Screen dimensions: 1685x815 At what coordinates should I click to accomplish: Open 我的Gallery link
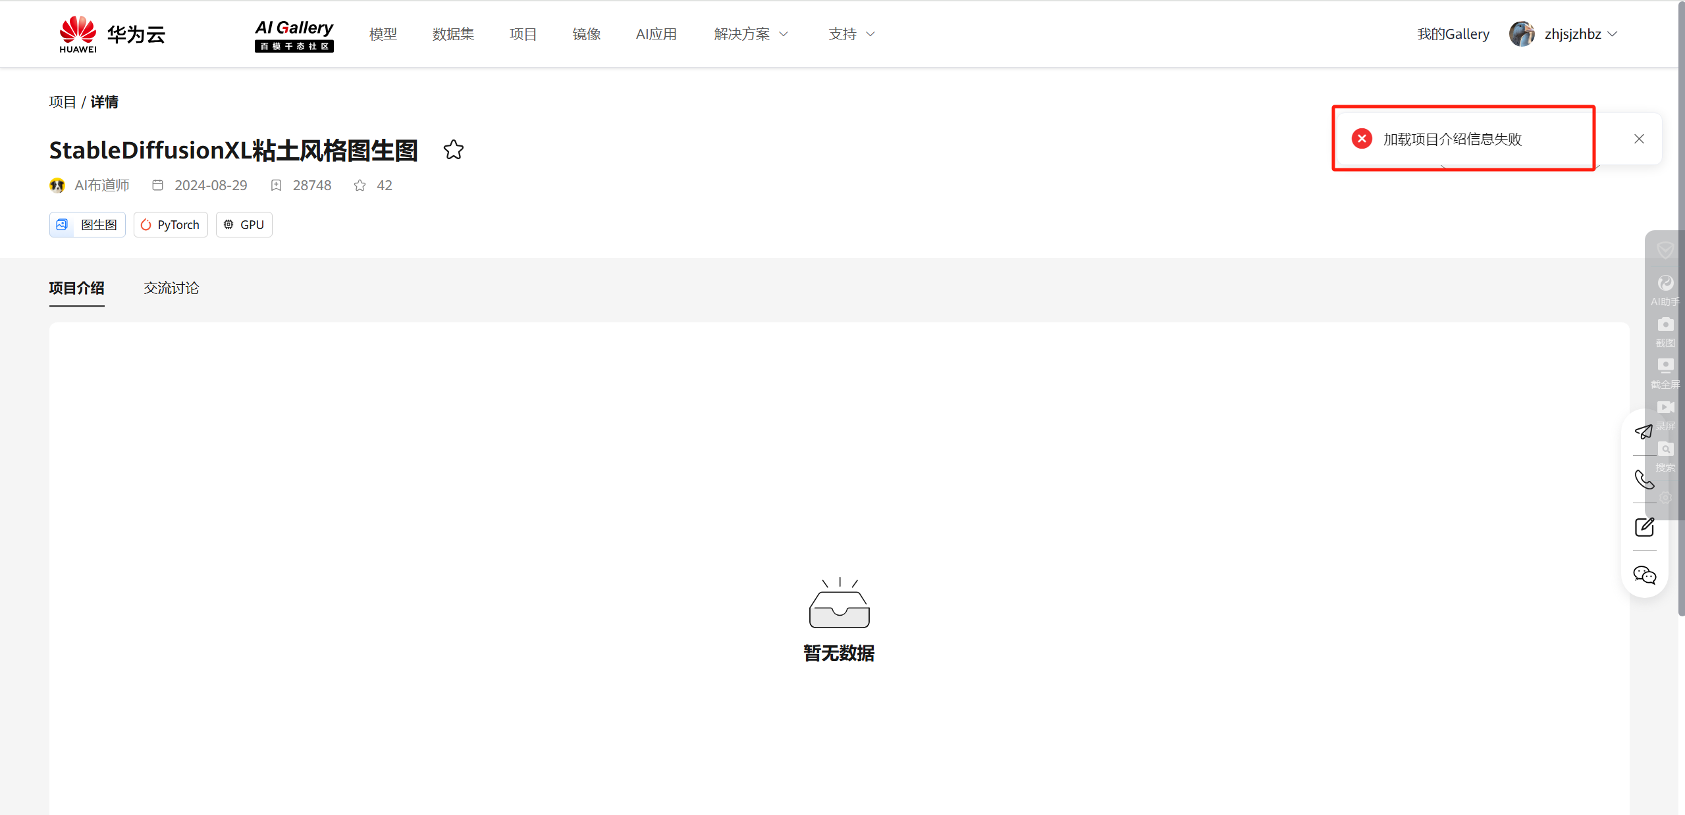[1453, 34]
